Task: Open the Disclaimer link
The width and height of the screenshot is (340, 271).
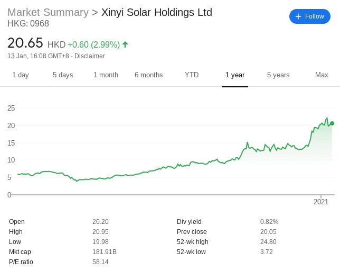Action: click(x=90, y=56)
